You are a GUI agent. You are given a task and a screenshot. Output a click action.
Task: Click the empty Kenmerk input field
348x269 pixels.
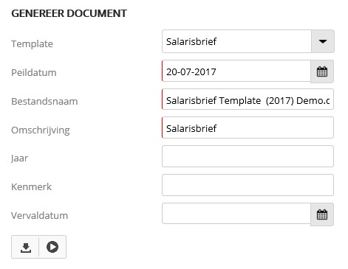(248, 185)
